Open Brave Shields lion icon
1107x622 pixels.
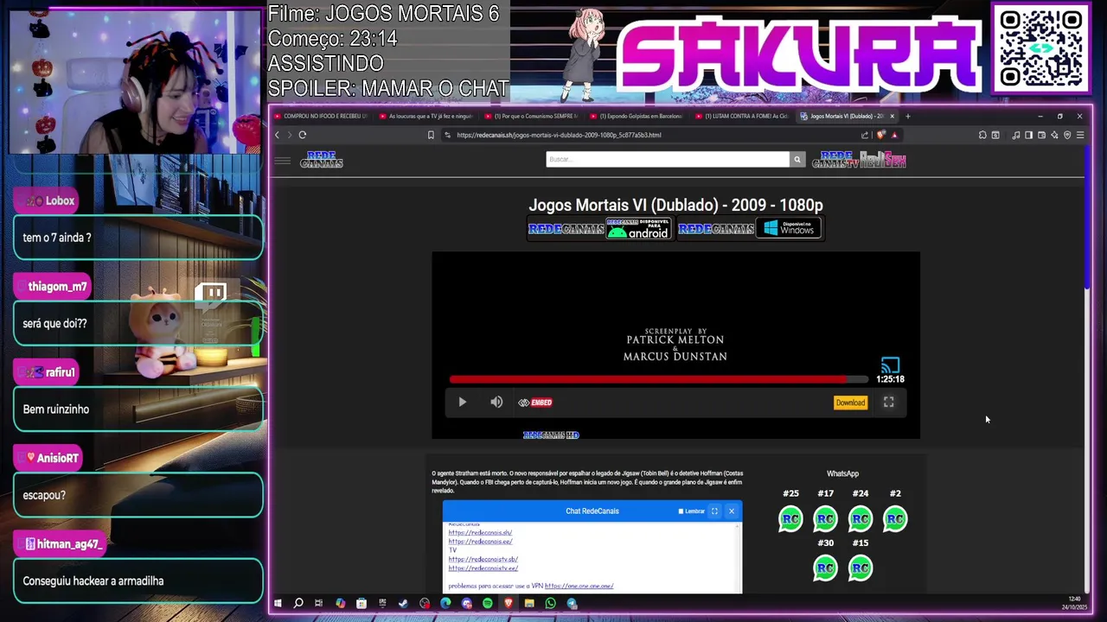881,135
